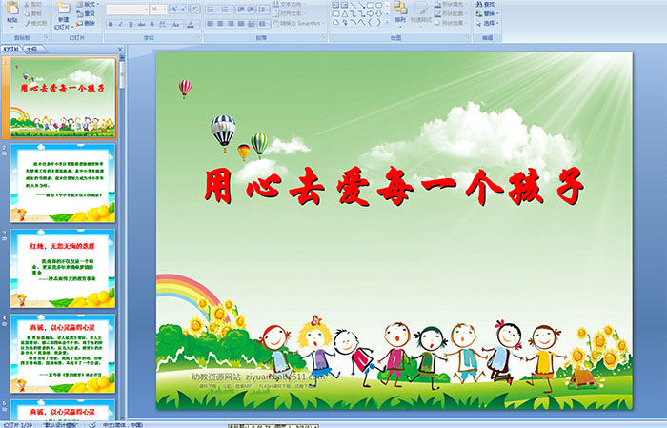Click the Shrink Font (smaller A) icon
The height and width of the screenshot is (428, 667).
click(183, 9)
